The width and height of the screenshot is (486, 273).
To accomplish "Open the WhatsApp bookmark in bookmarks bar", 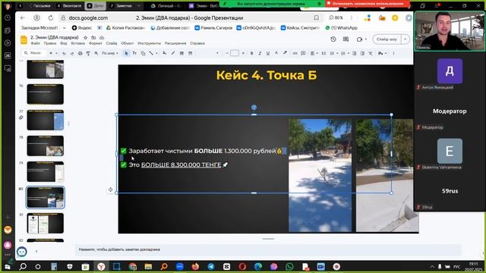I will coord(341,28).
